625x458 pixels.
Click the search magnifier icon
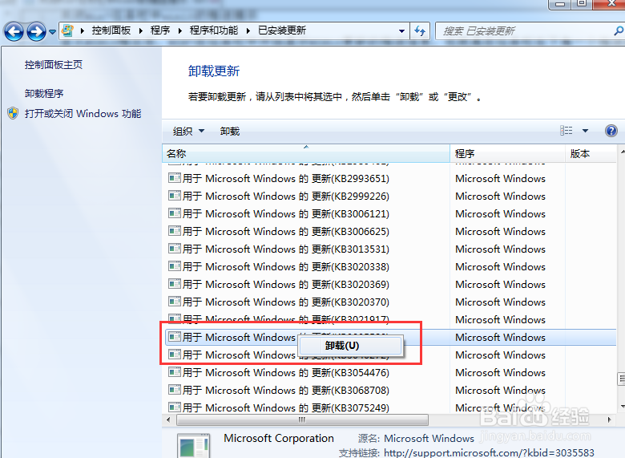pos(619,30)
